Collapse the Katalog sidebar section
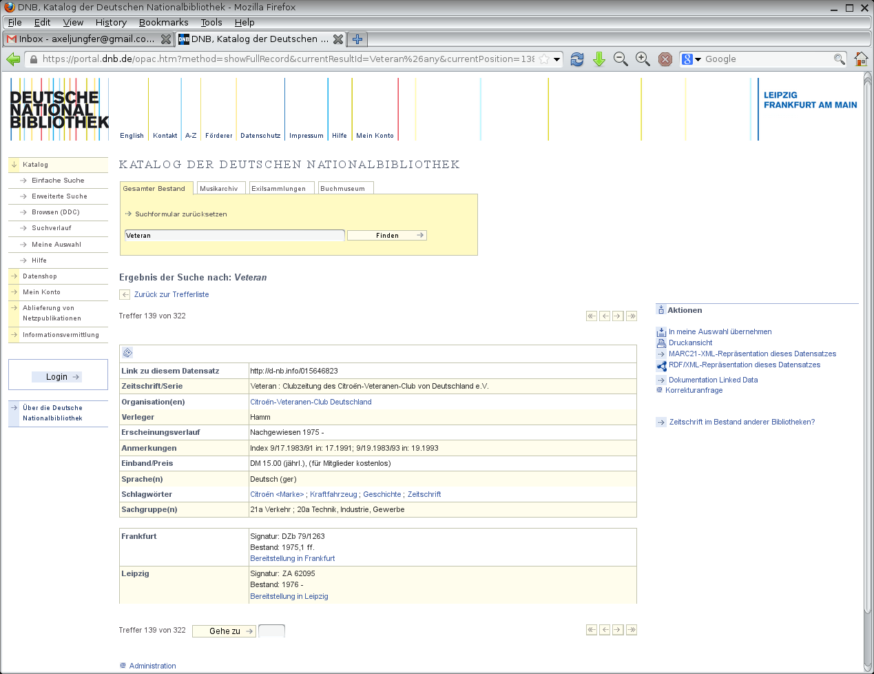The height and width of the screenshot is (674, 874). [x=34, y=165]
